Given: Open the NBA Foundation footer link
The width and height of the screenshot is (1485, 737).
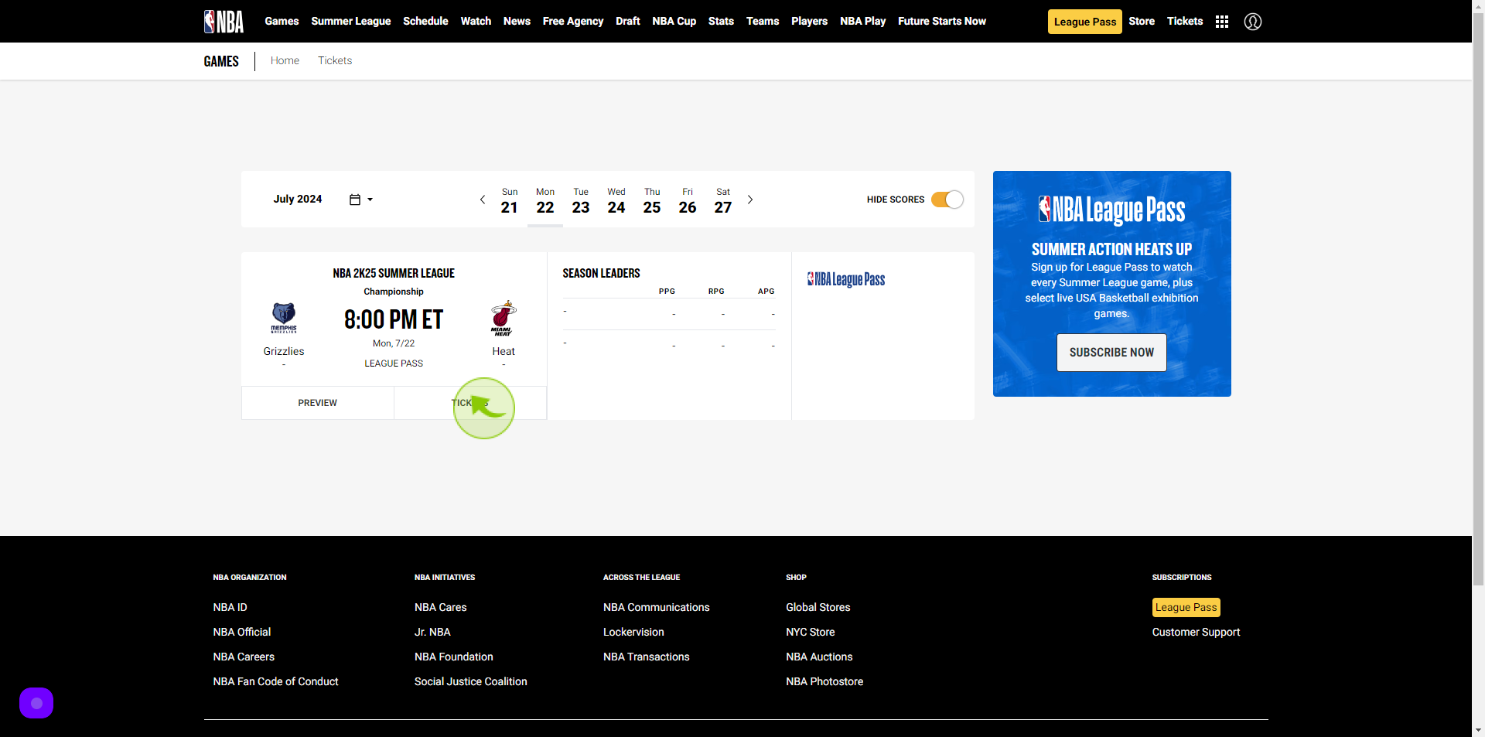Looking at the screenshot, I should (x=454, y=657).
